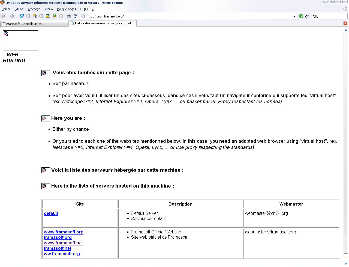Reload the page with the blue refresh icon
Screen dimensions: 349x267
click(x=22, y=16)
